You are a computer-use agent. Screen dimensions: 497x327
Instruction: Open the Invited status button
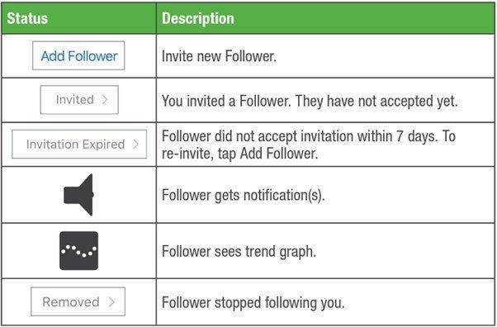pyautogui.click(x=79, y=100)
